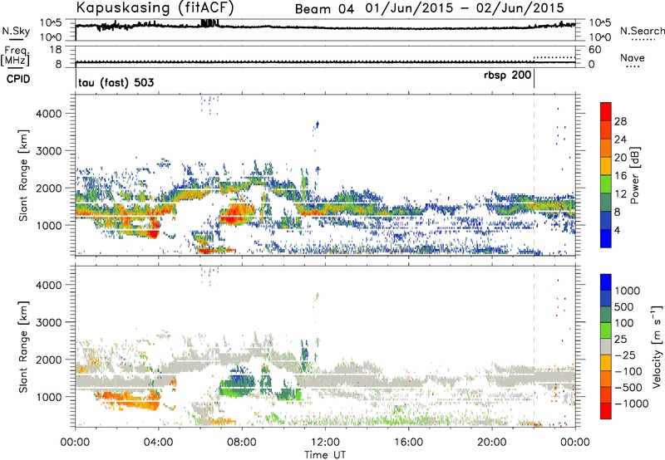
Task: Click the '08:00' time axis tick label
Action: (242, 443)
